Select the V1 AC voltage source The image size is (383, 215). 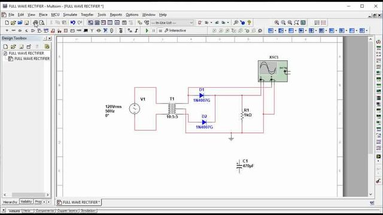coord(135,109)
